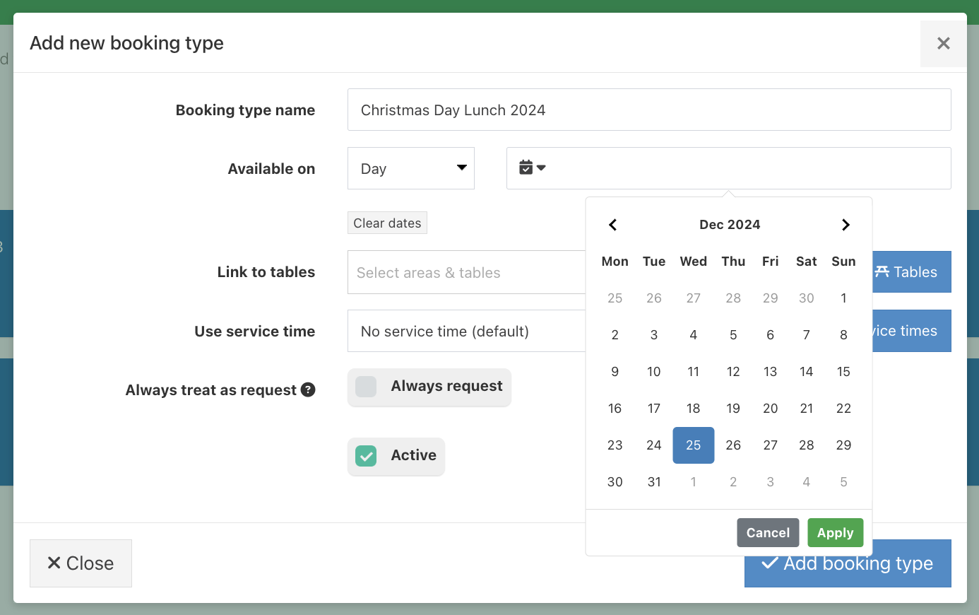Click the Dec 2024 month heading
979x615 pixels.
[730, 224]
